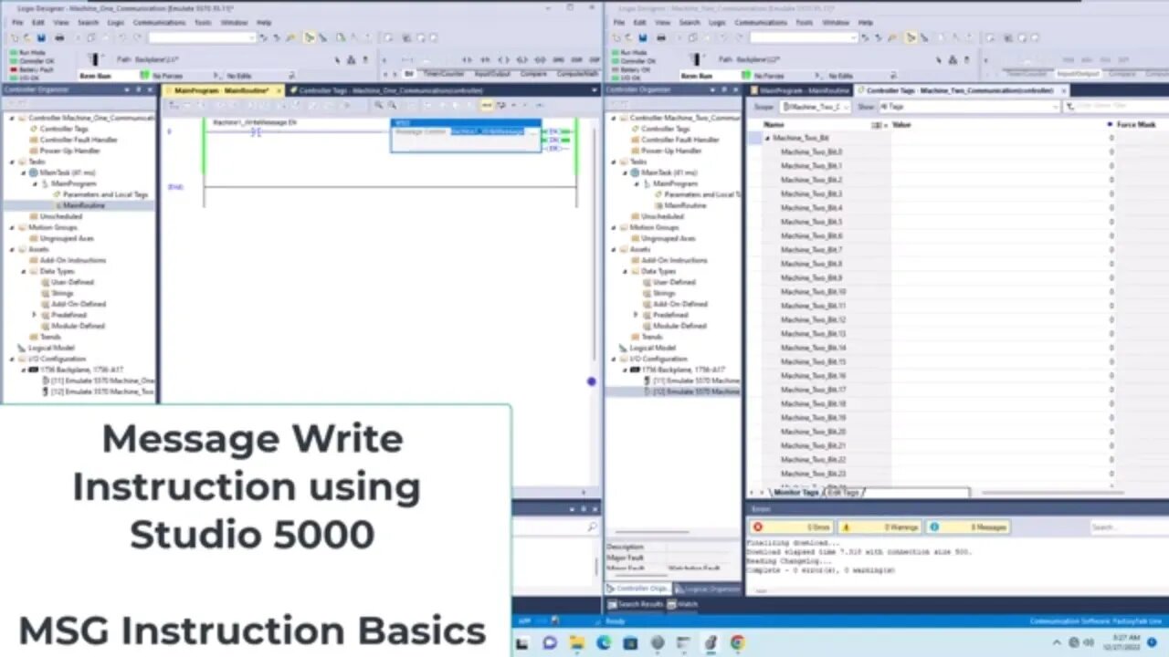Open Google Chrome from the taskbar
Image resolution: width=1169 pixels, height=657 pixels.
pos(737,642)
